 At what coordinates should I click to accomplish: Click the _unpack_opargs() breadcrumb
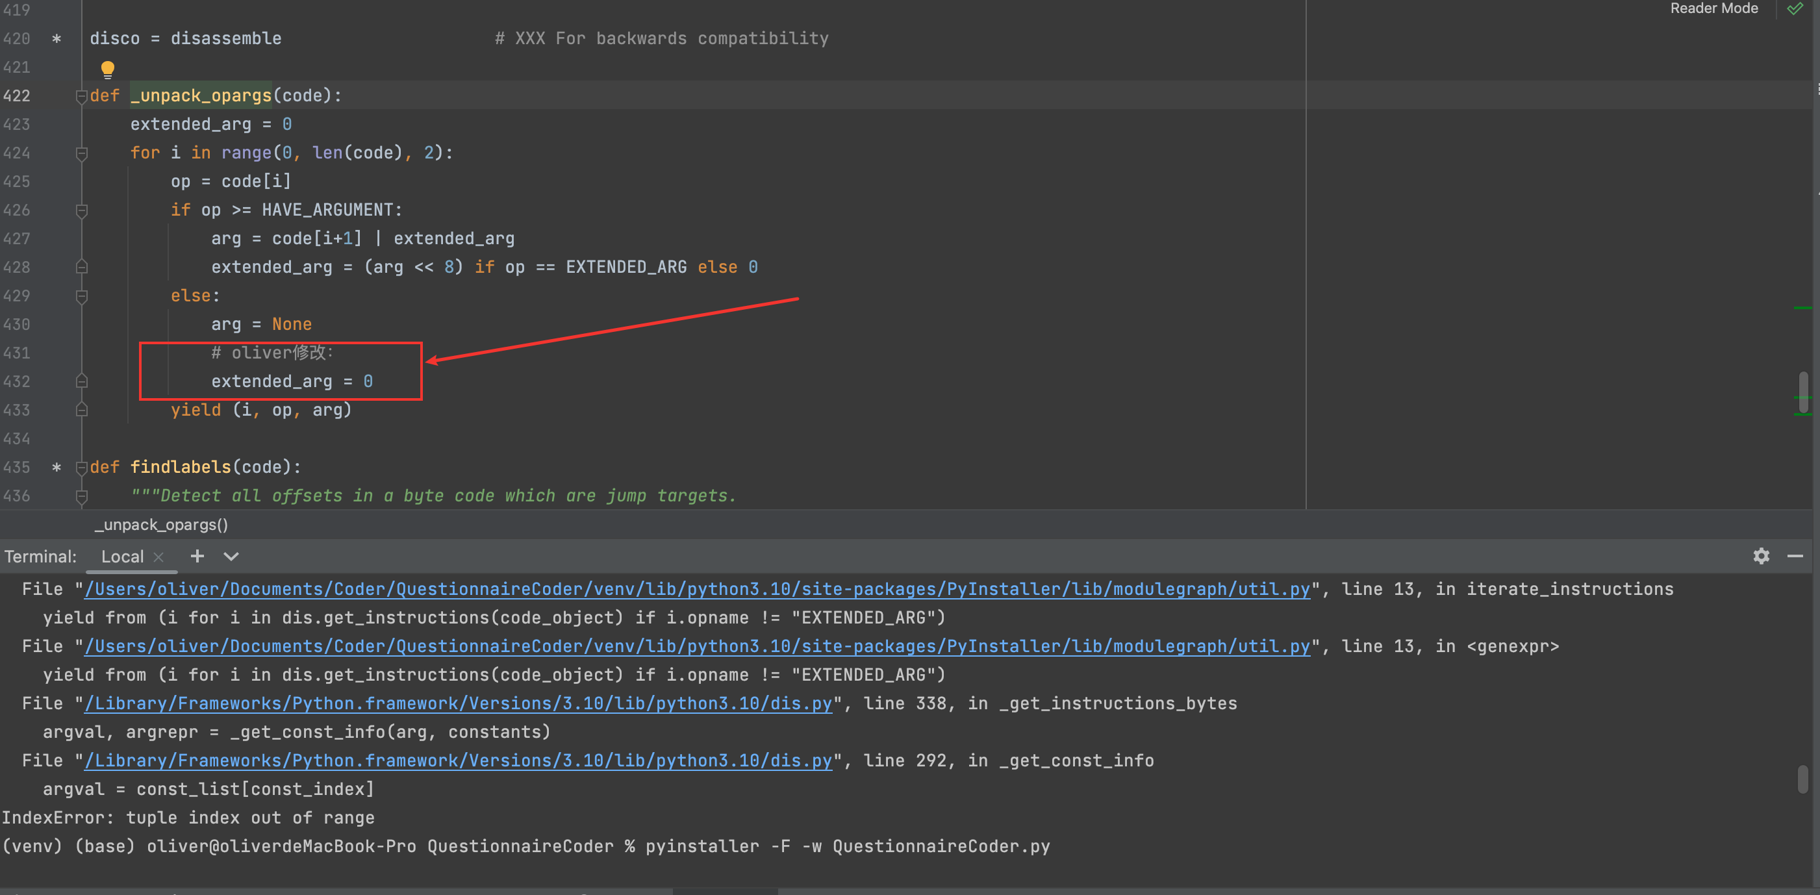(161, 524)
